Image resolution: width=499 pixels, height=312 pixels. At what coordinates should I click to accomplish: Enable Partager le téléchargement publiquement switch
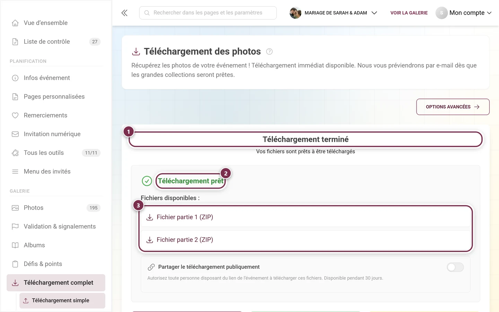click(x=455, y=267)
